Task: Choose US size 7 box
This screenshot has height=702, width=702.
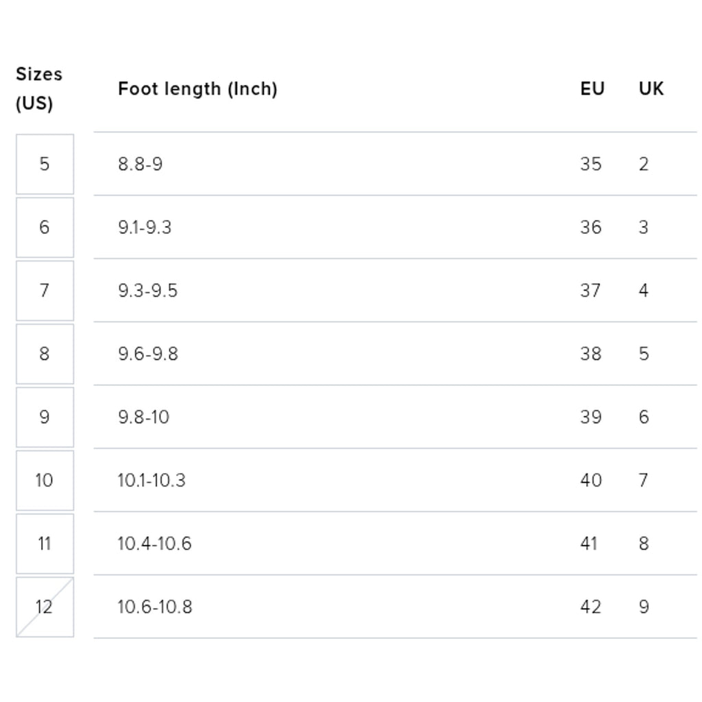Action: (45, 291)
